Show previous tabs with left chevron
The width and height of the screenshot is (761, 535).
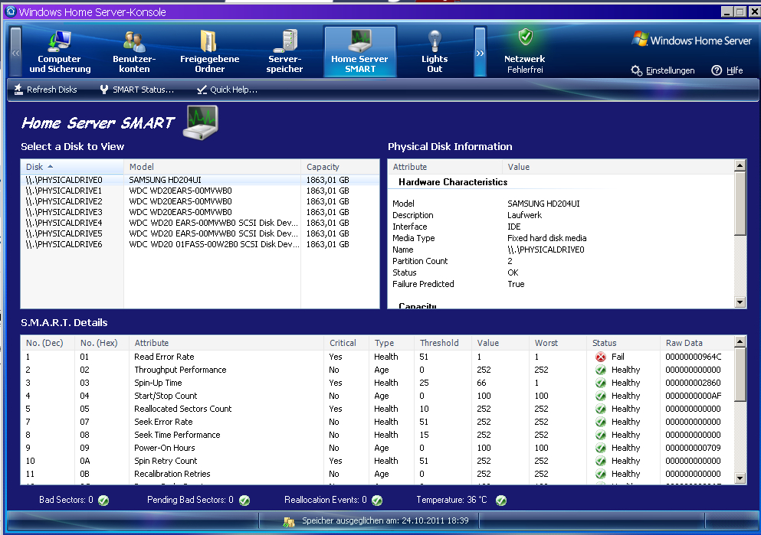(x=15, y=52)
